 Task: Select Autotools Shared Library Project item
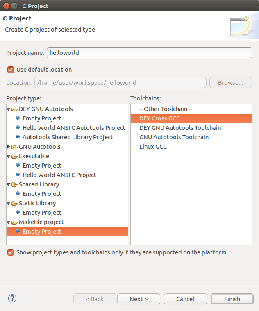coord(68,137)
